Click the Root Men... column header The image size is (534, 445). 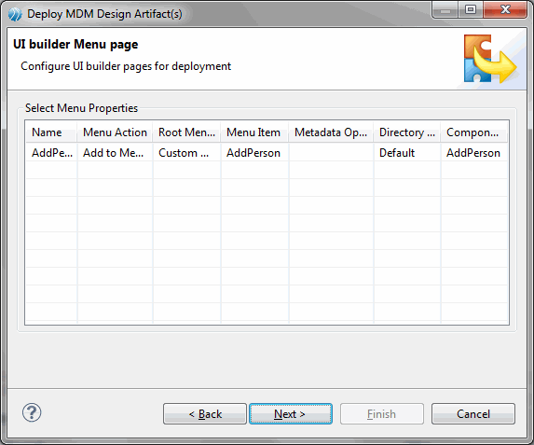click(186, 132)
